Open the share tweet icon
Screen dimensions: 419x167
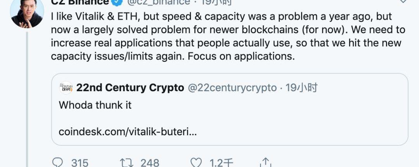coord(266,163)
